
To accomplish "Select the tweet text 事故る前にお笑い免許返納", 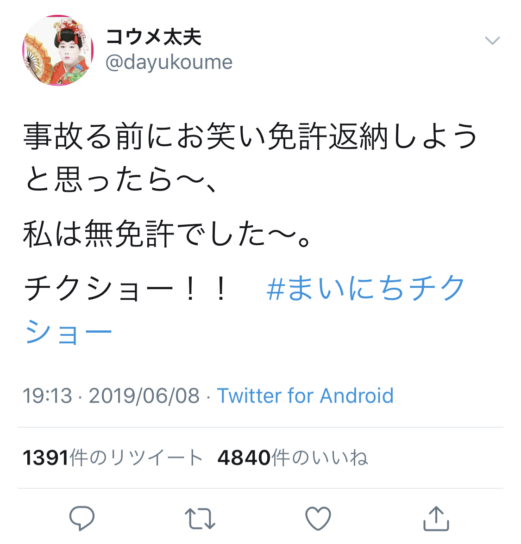I will [206, 136].
